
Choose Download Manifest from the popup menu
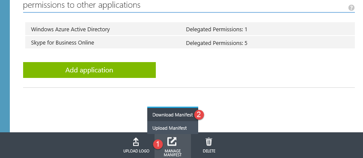point(173,115)
